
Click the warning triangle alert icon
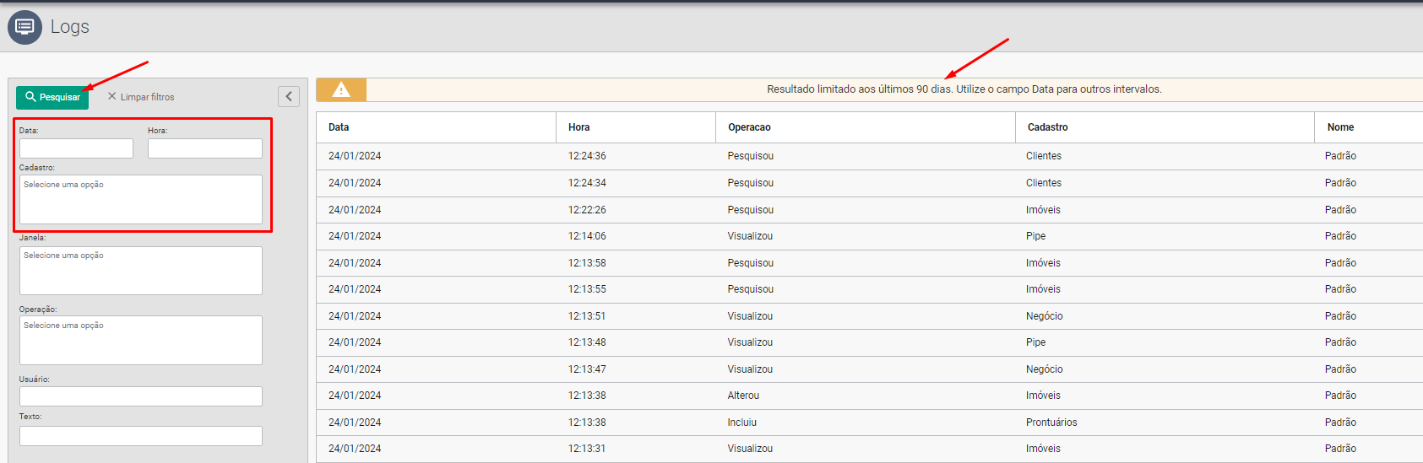pos(341,89)
